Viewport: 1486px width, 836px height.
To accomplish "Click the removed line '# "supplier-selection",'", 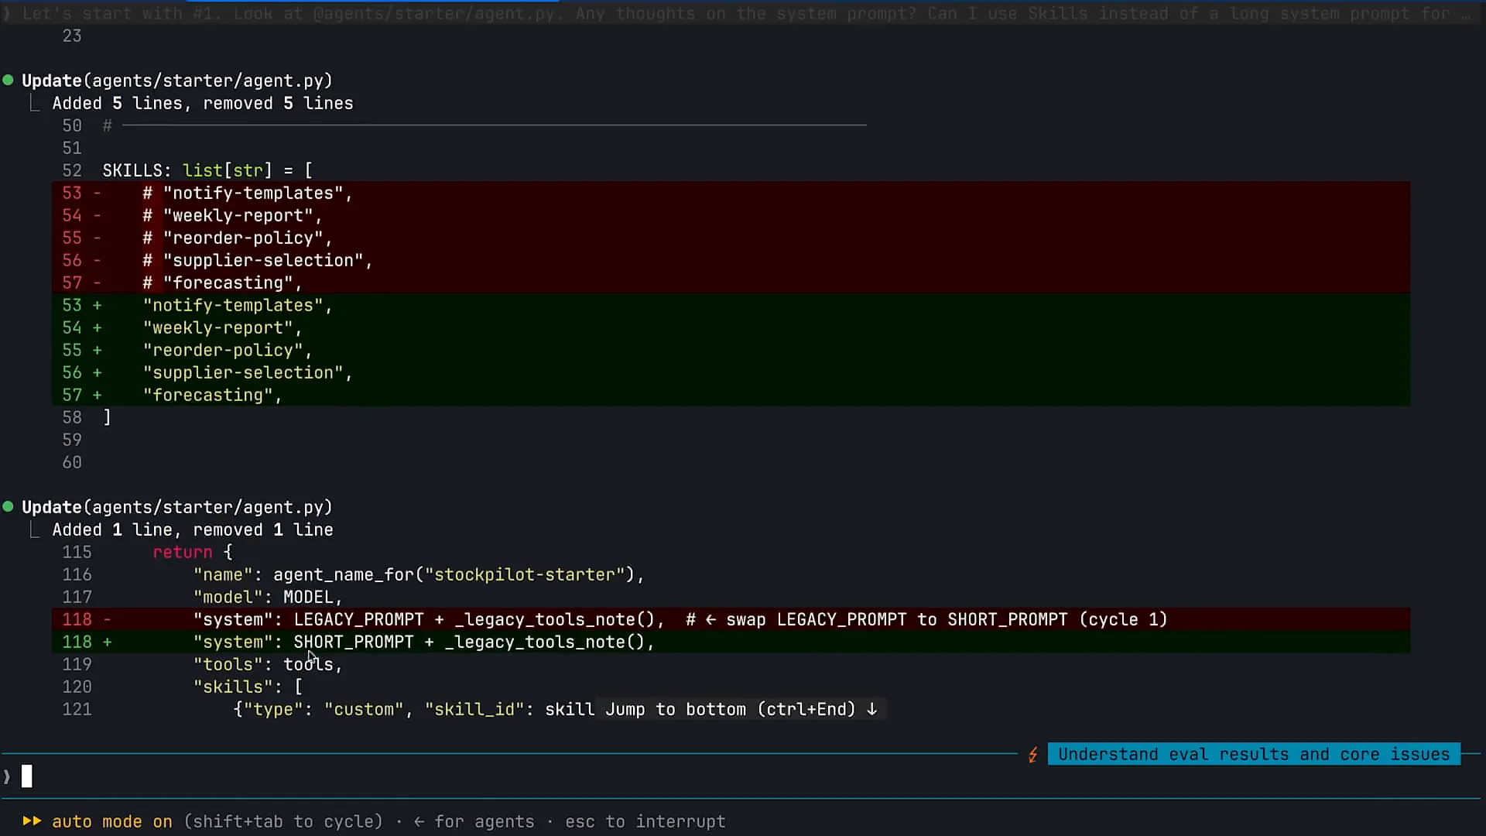I will [x=731, y=260].
